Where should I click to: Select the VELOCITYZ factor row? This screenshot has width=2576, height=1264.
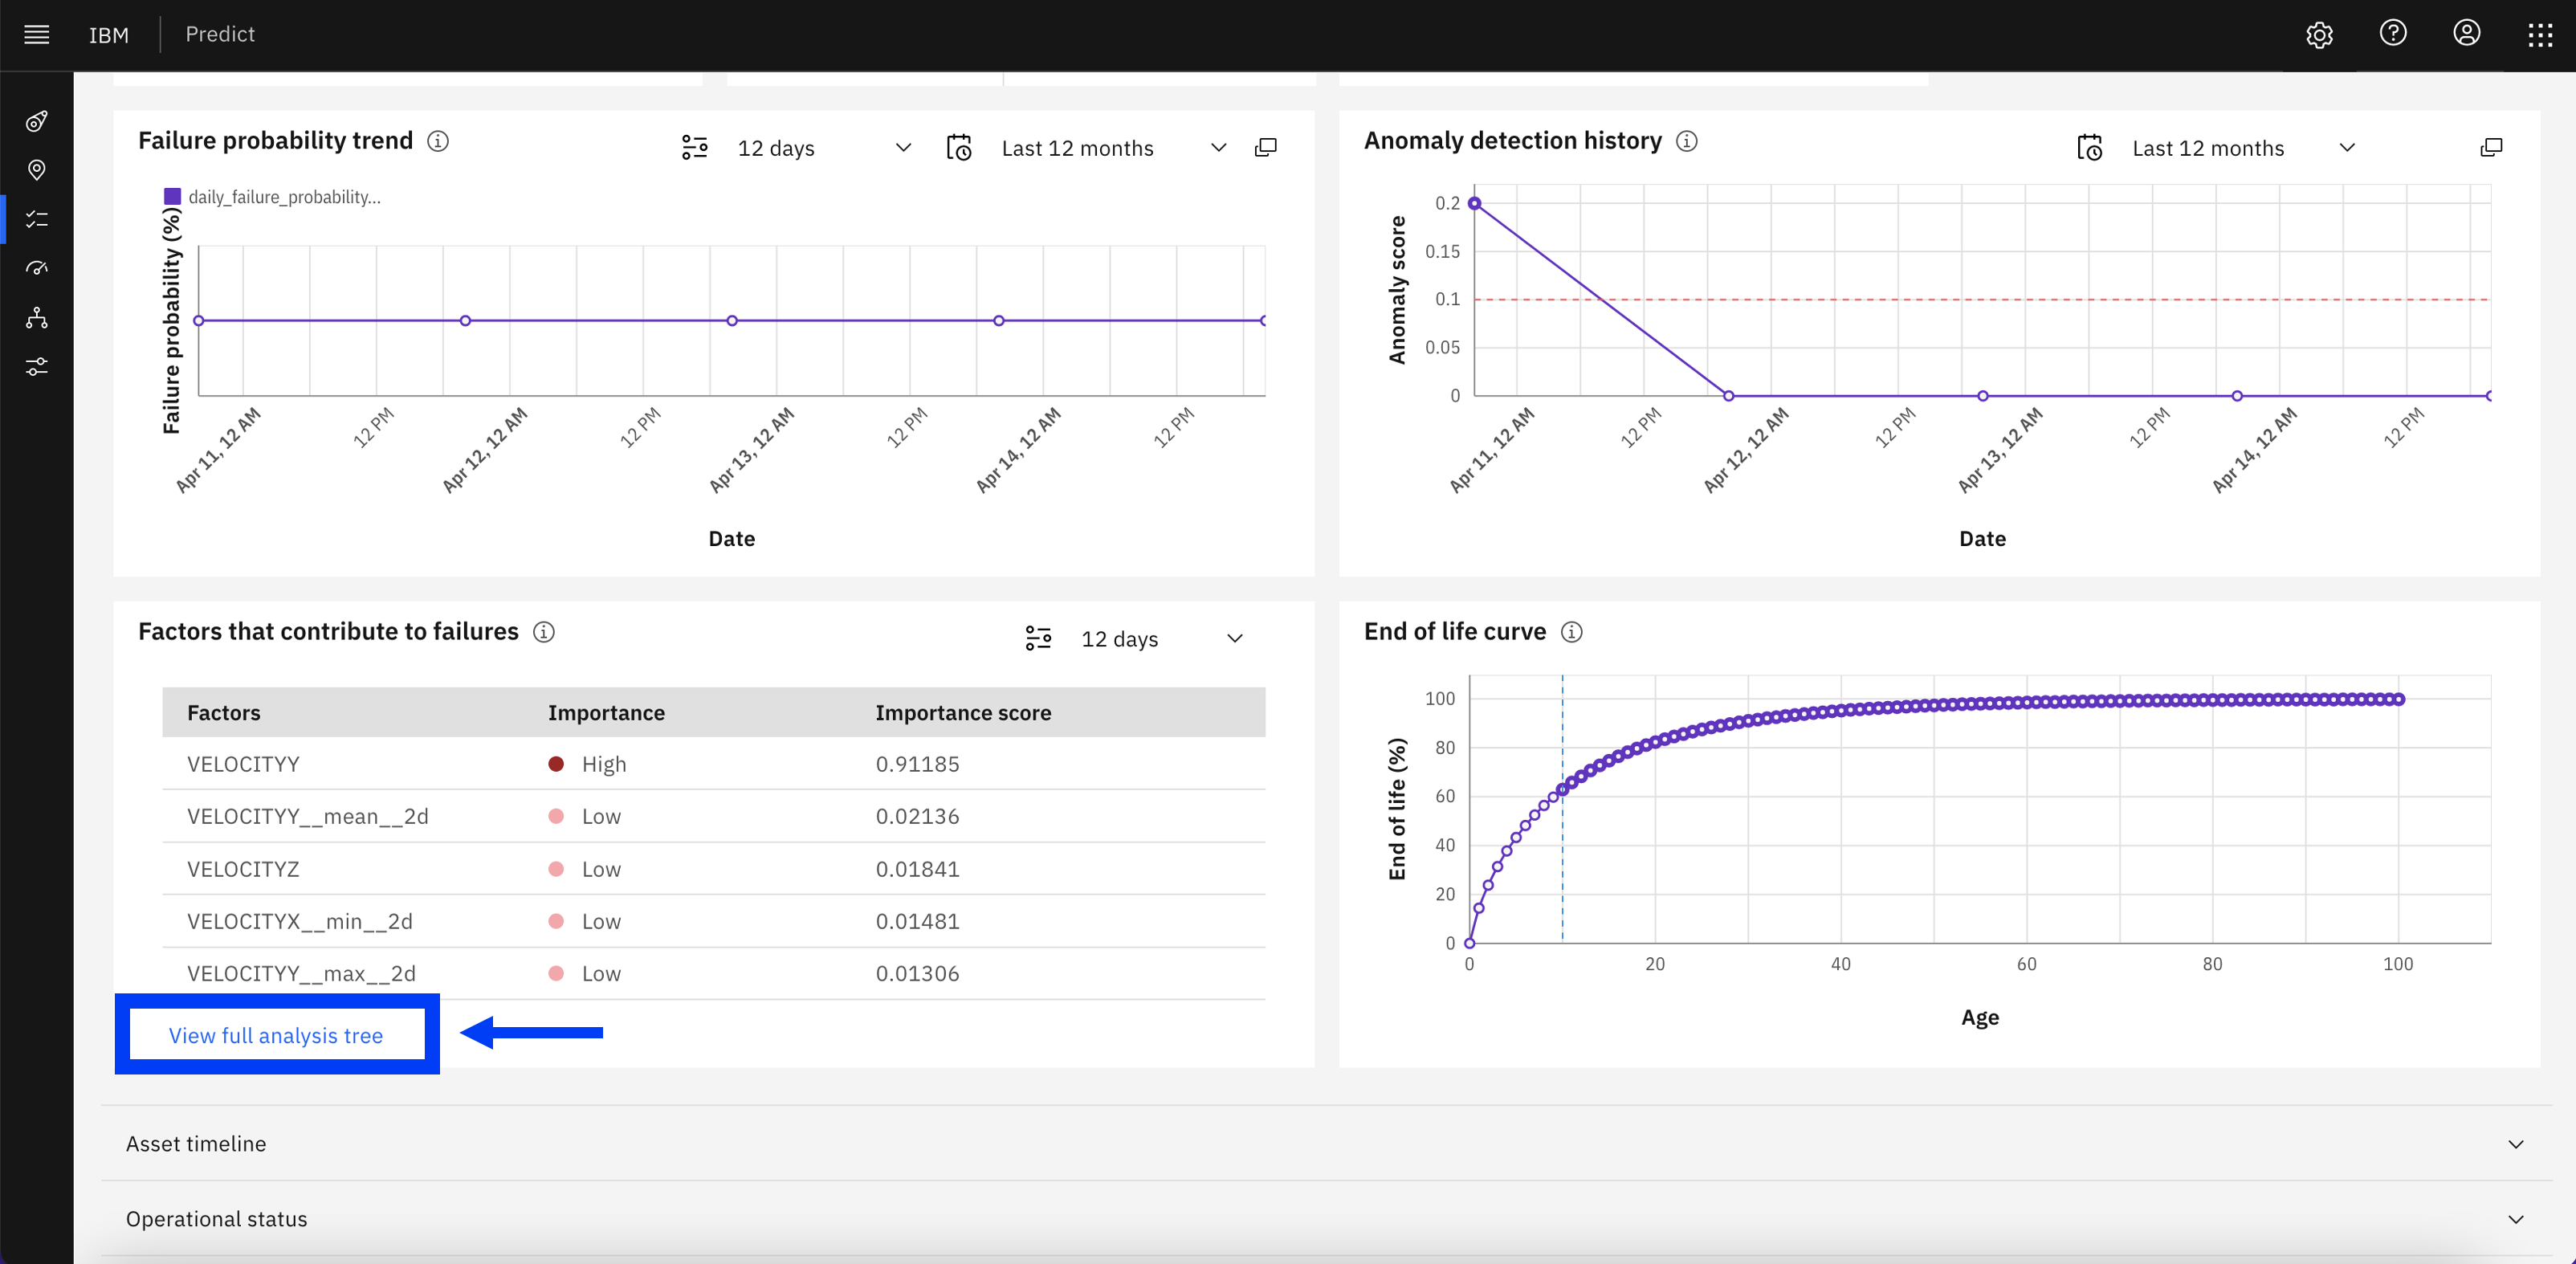[x=714, y=869]
